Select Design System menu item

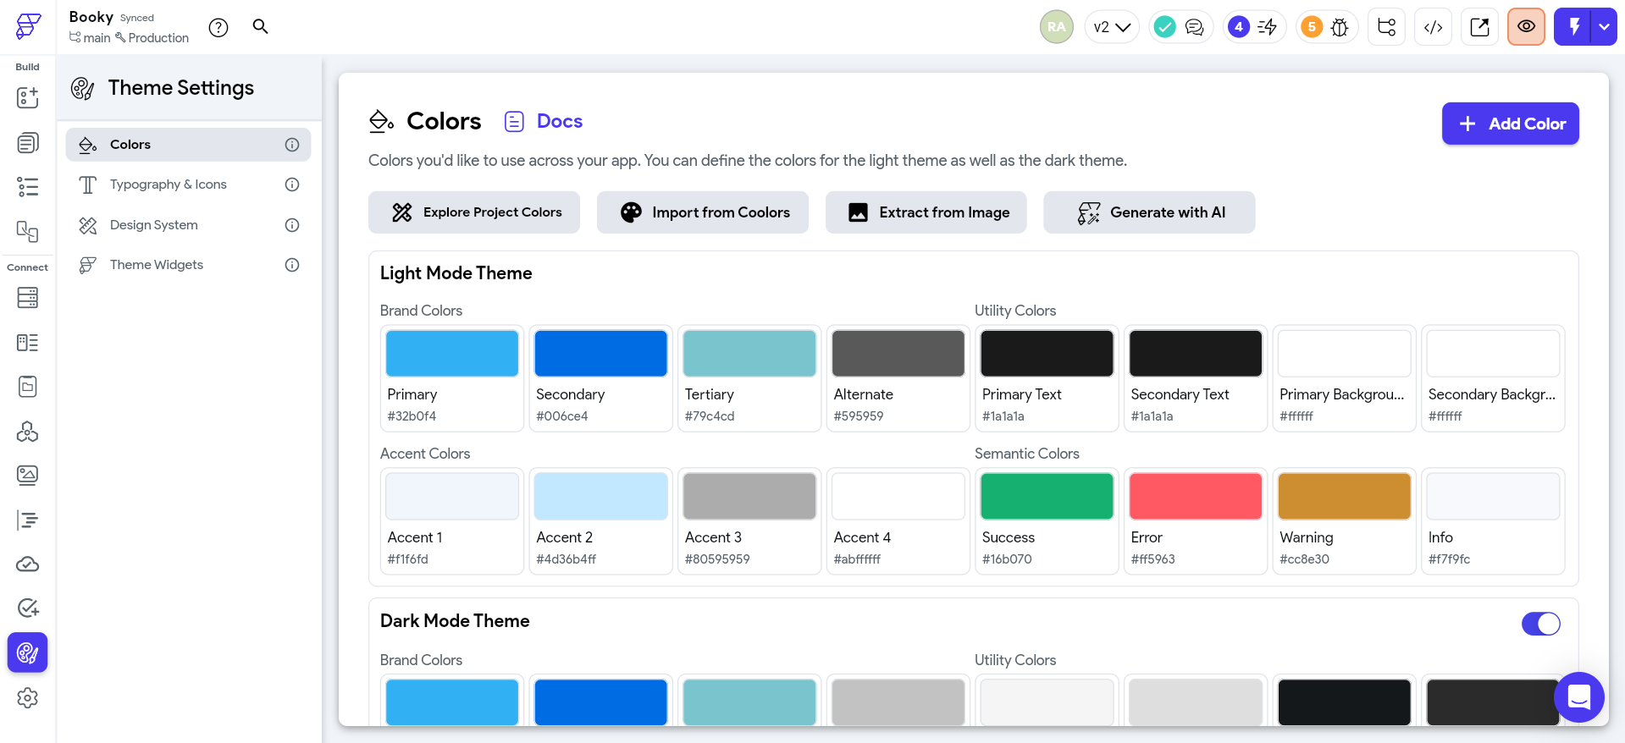[188, 225]
